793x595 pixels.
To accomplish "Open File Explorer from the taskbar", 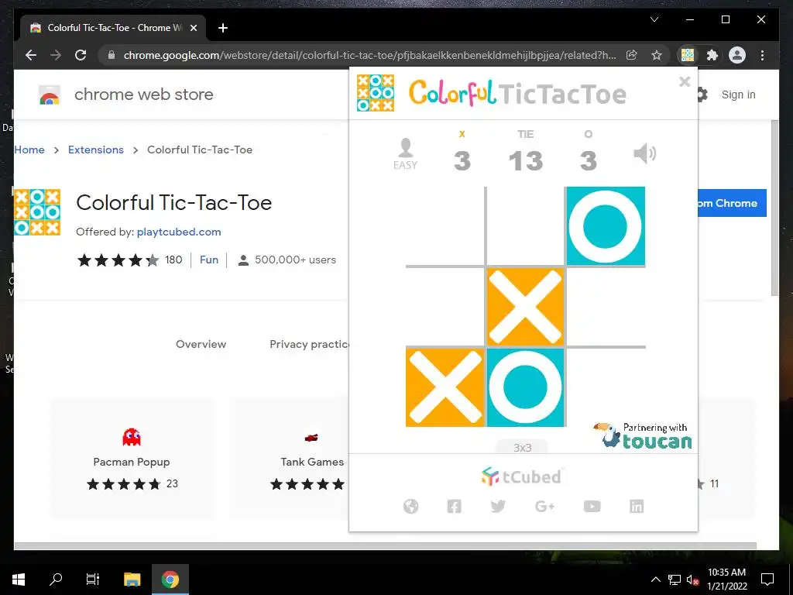I will (x=132, y=580).
